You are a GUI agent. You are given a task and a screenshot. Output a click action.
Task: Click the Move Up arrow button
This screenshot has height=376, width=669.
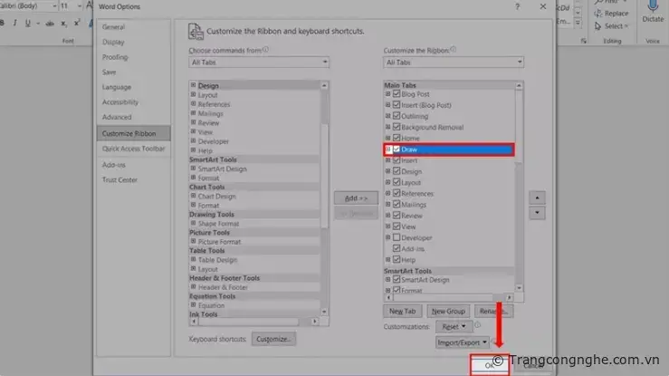click(536, 197)
